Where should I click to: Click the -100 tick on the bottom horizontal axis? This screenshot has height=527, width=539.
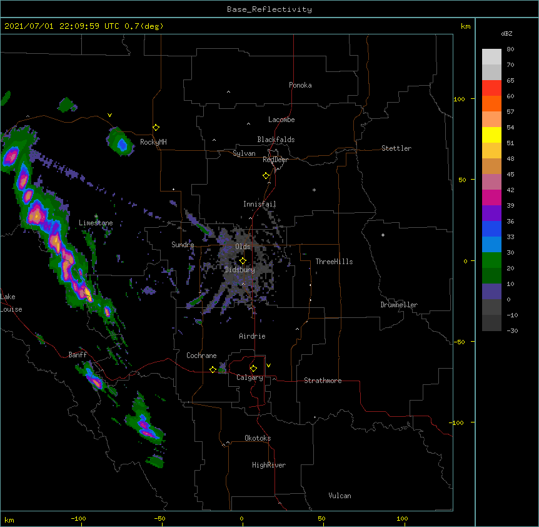click(x=78, y=518)
